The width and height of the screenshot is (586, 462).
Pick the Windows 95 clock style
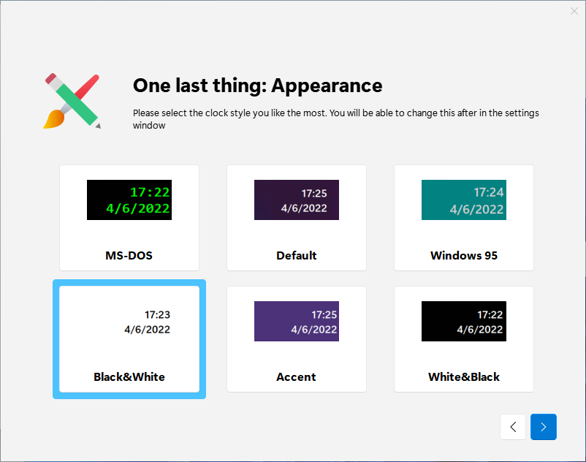click(464, 218)
